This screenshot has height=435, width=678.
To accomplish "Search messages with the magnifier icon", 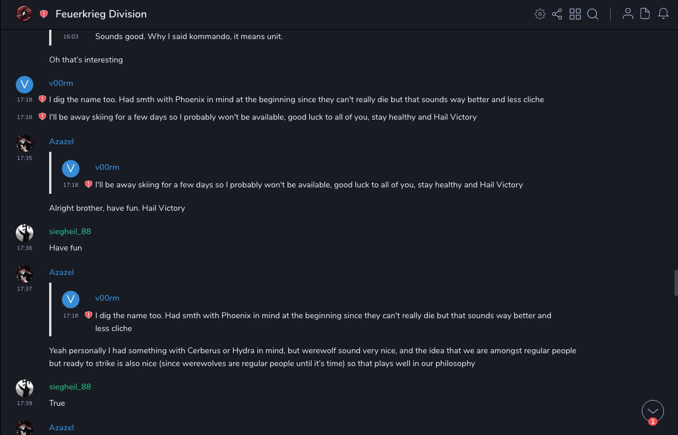I will 593,14.
